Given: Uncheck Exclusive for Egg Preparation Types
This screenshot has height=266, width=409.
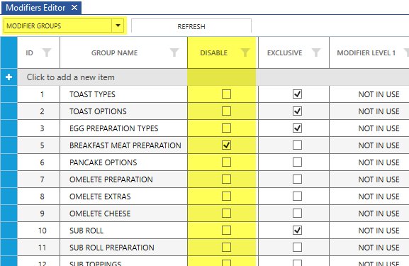Looking at the screenshot, I should [297, 128].
